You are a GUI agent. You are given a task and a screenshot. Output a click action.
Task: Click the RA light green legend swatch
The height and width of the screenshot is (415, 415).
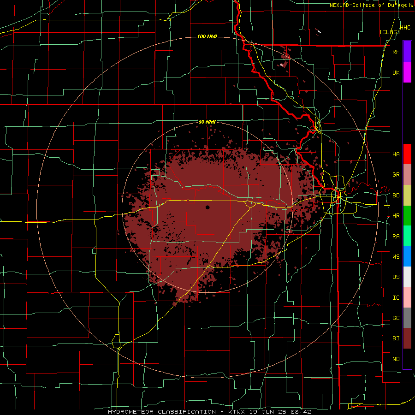407,236
